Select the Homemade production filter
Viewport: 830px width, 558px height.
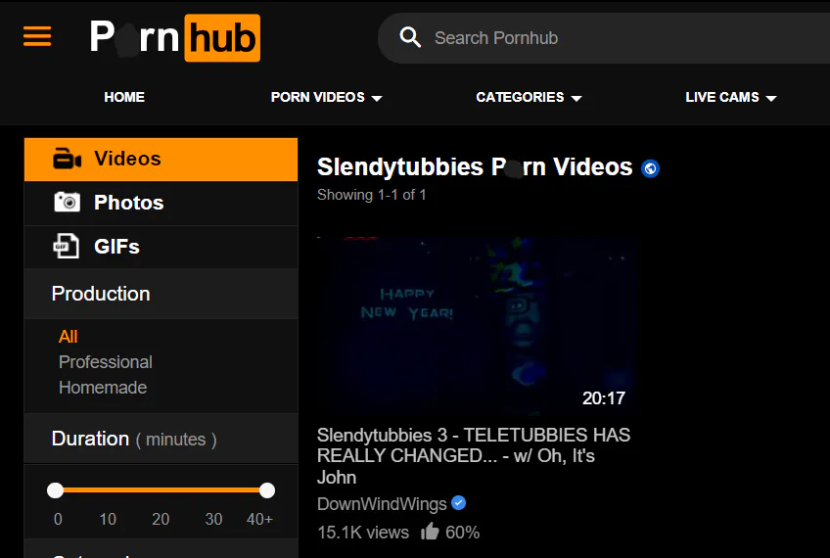103,388
